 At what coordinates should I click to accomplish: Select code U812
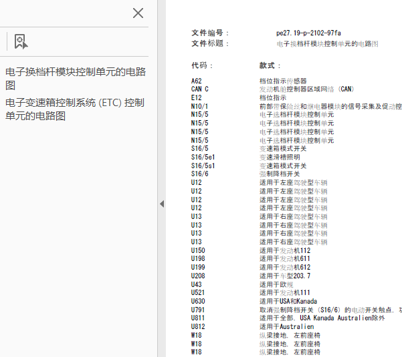tap(198, 326)
